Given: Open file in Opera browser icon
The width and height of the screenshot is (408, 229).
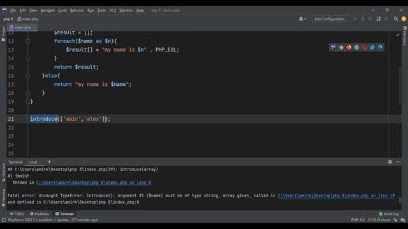Looking at the screenshot, I should pos(365,47).
